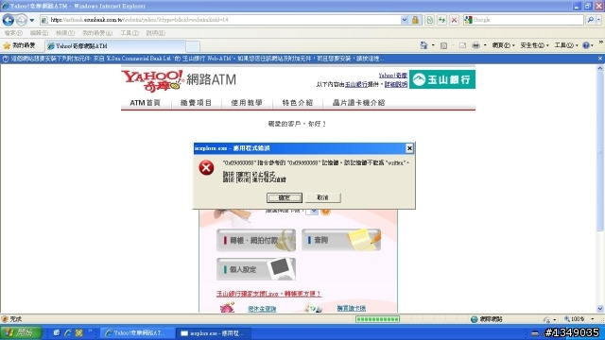Toggle the Compatibility View icon

click(x=429, y=20)
